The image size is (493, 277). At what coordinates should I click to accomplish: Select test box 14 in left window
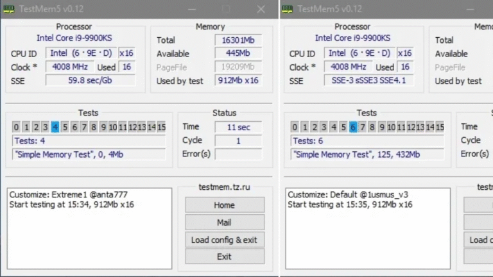click(151, 127)
